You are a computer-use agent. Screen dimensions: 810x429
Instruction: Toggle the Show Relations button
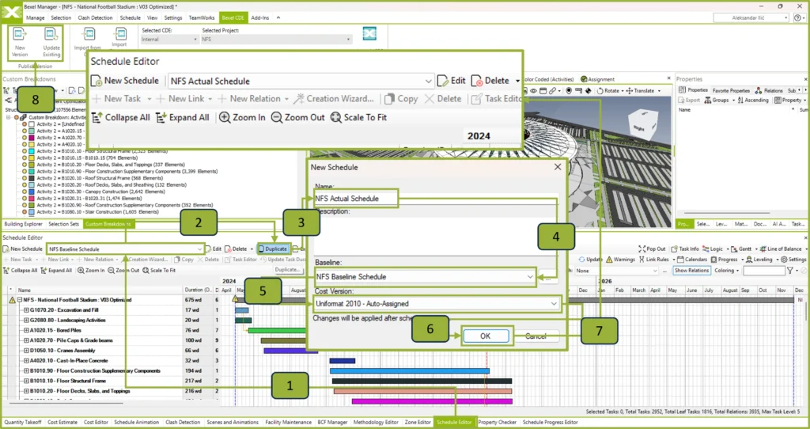coord(691,271)
